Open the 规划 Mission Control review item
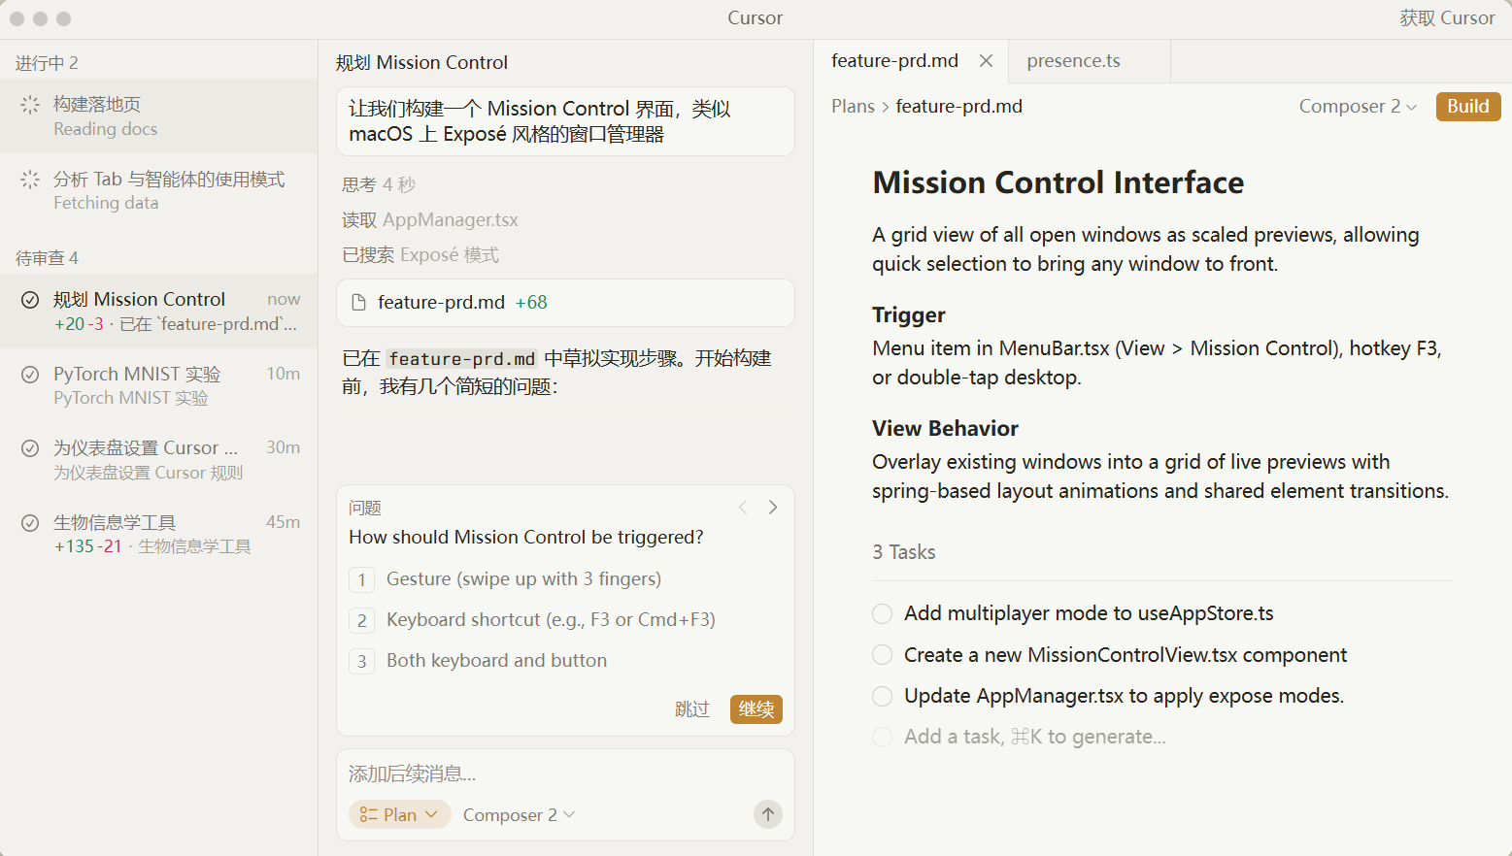This screenshot has height=856, width=1512. (x=159, y=311)
